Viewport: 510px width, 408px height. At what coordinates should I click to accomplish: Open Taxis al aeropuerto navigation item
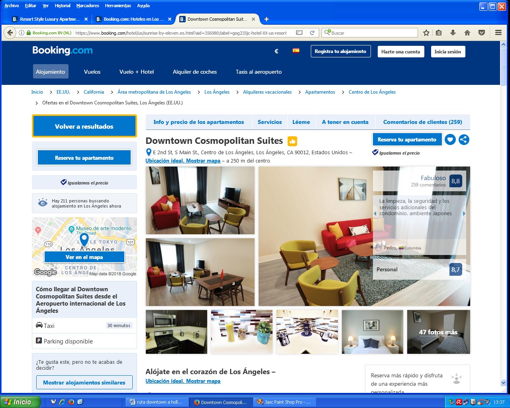click(259, 72)
